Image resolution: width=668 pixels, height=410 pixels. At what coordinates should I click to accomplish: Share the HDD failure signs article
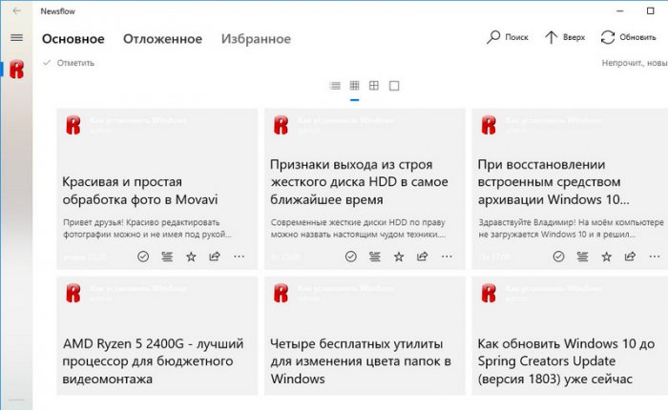click(x=423, y=256)
